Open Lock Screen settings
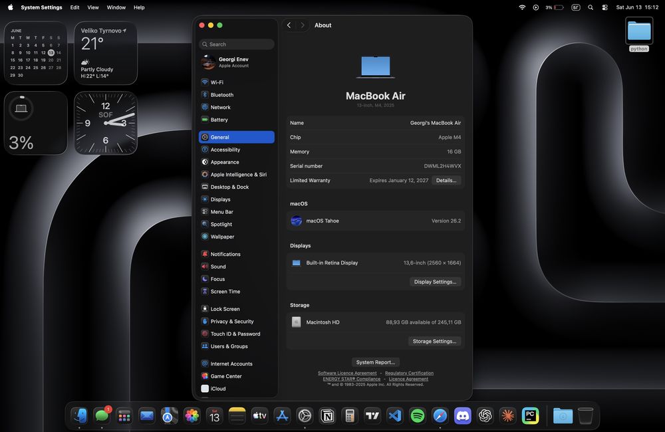 click(236, 309)
